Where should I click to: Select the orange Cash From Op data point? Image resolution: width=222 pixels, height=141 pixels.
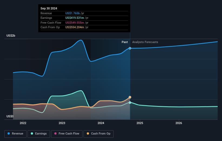coord(130,97)
